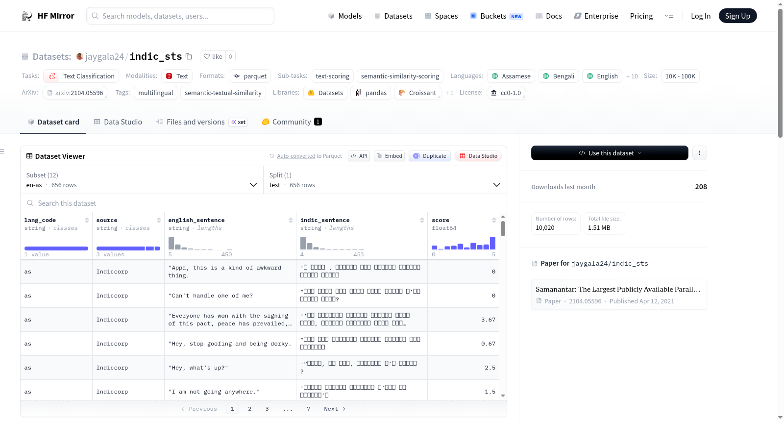Viewport: 784px width, 422px height.
Task: Click the Duplicate button
Action: [429, 156]
